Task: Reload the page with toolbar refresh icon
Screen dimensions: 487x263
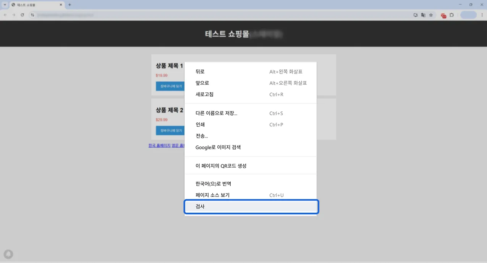Action: pyautogui.click(x=23, y=15)
